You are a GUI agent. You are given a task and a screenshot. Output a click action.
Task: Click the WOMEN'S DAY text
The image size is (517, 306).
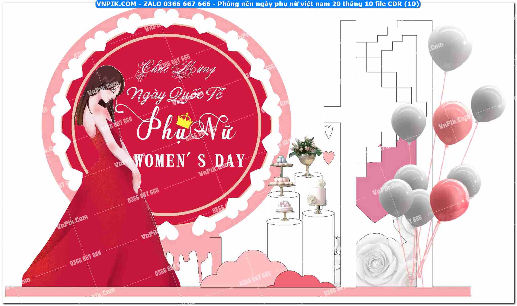189,160
